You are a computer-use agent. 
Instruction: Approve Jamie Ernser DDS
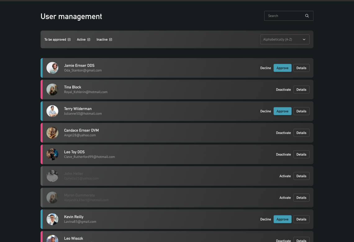pyautogui.click(x=283, y=68)
